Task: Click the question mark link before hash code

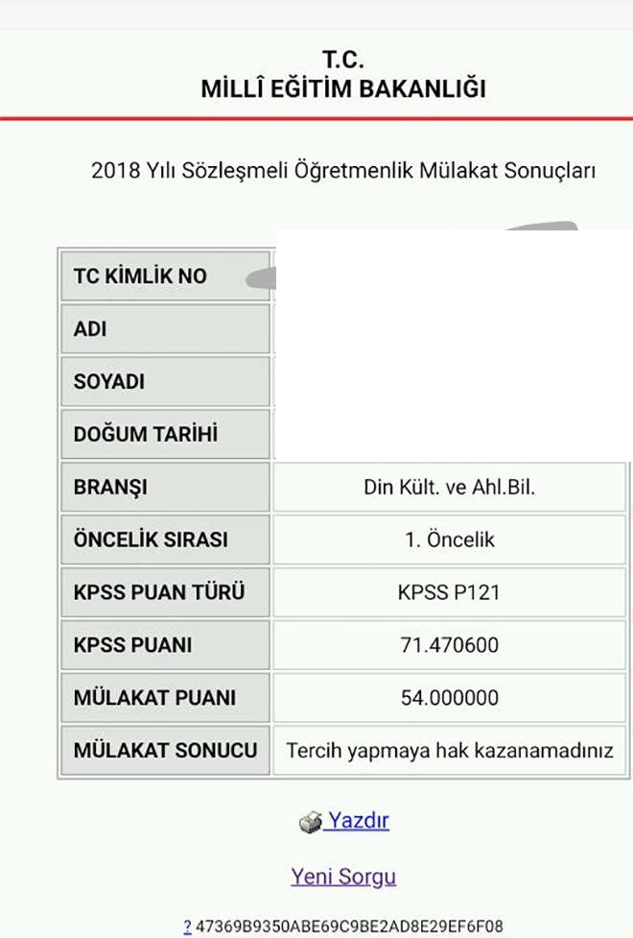Action: (x=187, y=926)
